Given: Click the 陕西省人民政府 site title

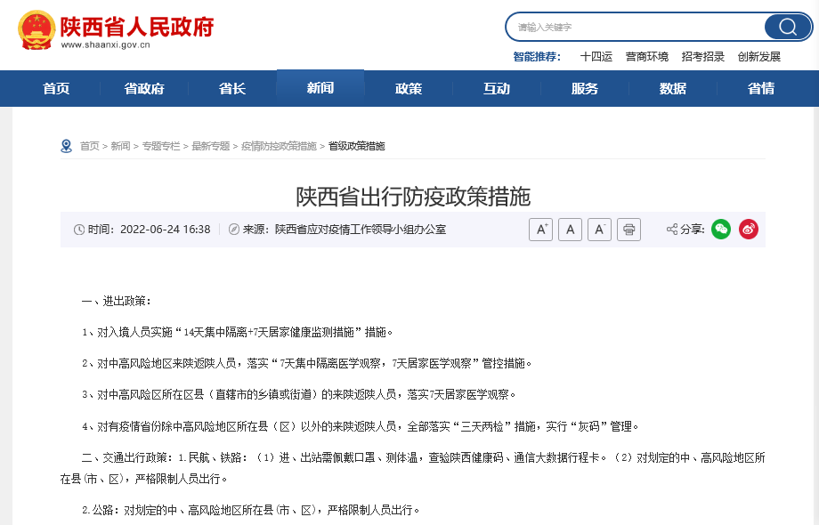Looking at the screenshot, I should 137,27.
